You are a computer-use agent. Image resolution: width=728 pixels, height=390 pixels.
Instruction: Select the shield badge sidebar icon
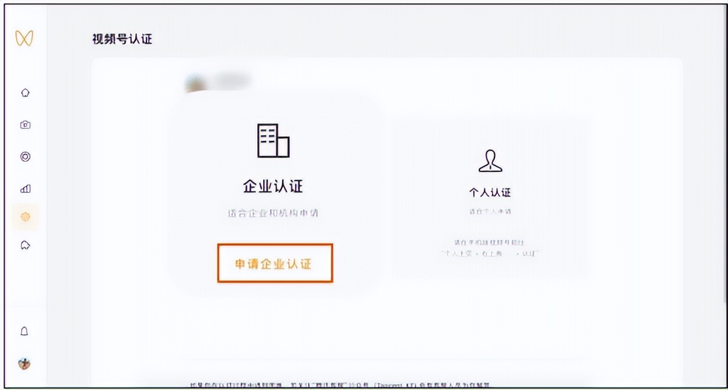click(24, 245)
